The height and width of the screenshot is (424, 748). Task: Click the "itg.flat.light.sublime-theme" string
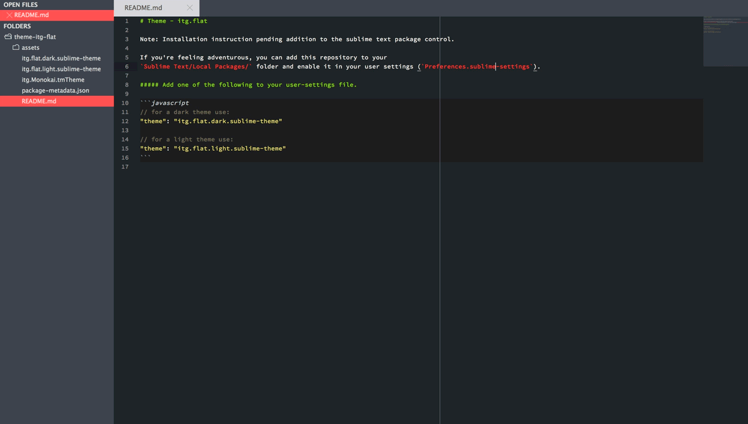click(x=230, y=148)
